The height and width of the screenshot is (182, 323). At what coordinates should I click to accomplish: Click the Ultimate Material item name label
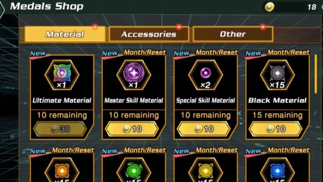click(x=62, y=100)
